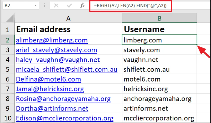The image size is (211, 123).
Task: Click the Name Box showing B2
Action: 21,5
